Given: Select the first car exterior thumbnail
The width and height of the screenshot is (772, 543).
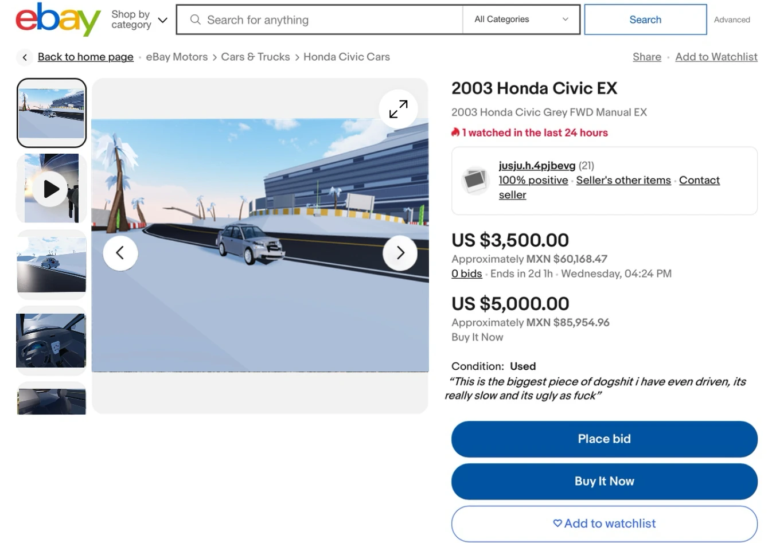Looking at the screenshot, I should (51, 112).
